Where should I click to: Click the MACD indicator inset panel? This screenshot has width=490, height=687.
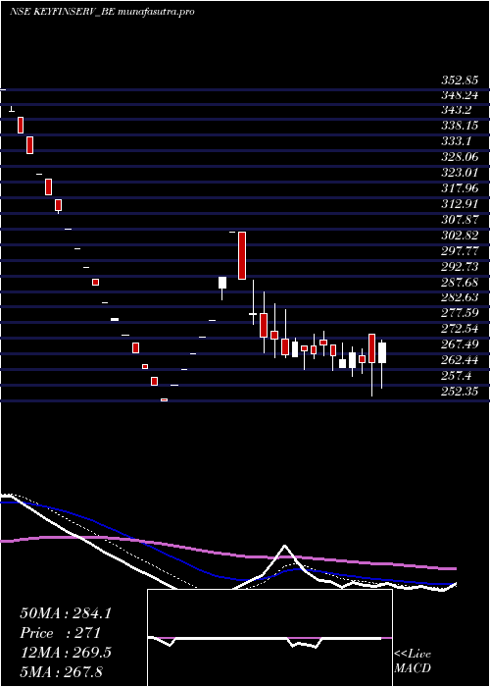269,638
